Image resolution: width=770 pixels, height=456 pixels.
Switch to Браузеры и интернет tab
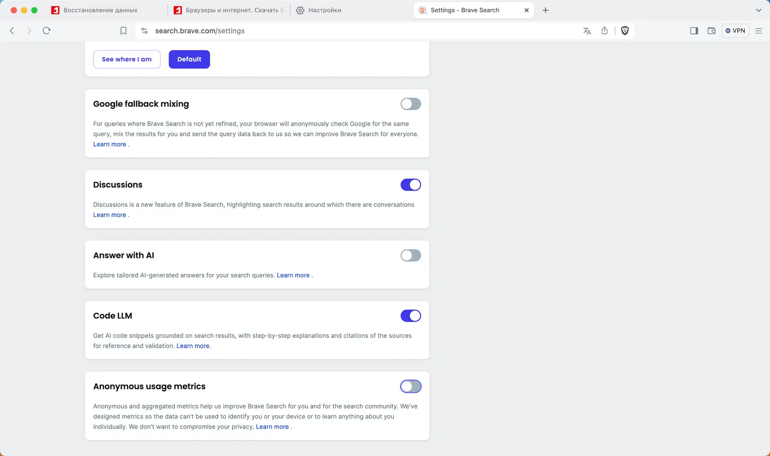(229, 10)
